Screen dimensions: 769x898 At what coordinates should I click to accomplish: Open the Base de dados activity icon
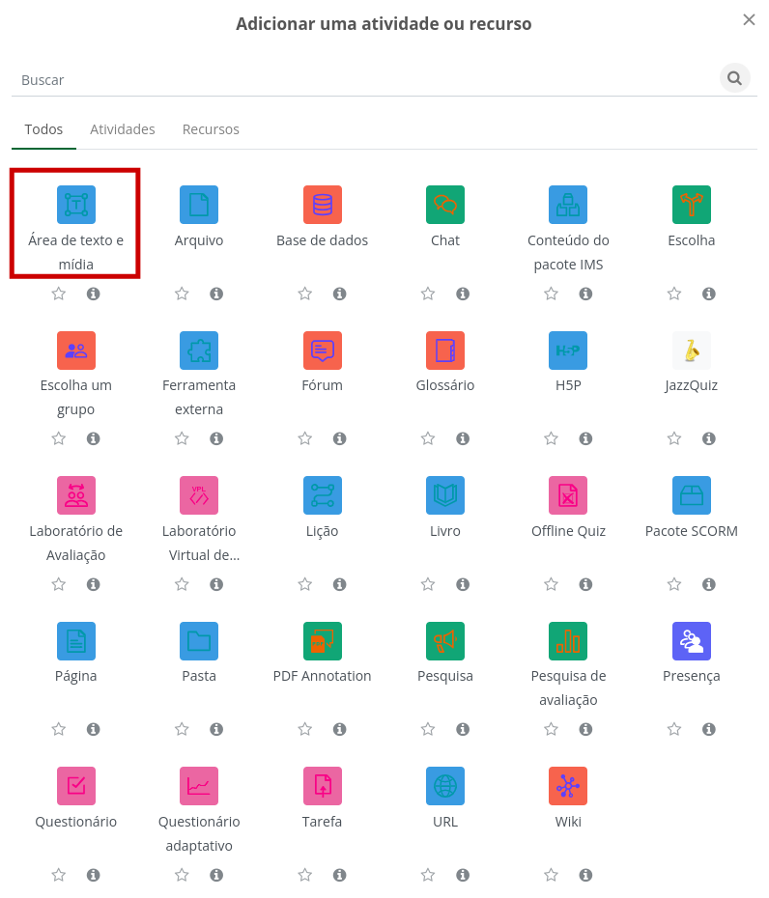(x=322, y=205)
